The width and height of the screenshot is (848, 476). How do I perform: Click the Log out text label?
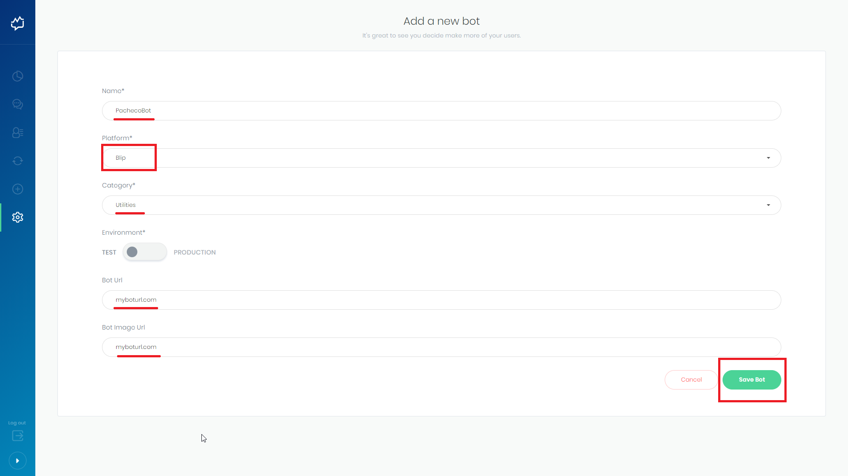click(x=17, y=423)
